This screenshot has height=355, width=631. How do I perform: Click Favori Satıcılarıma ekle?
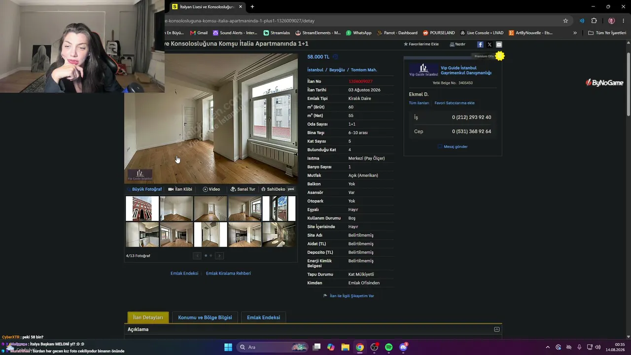(x=455, y=103)
